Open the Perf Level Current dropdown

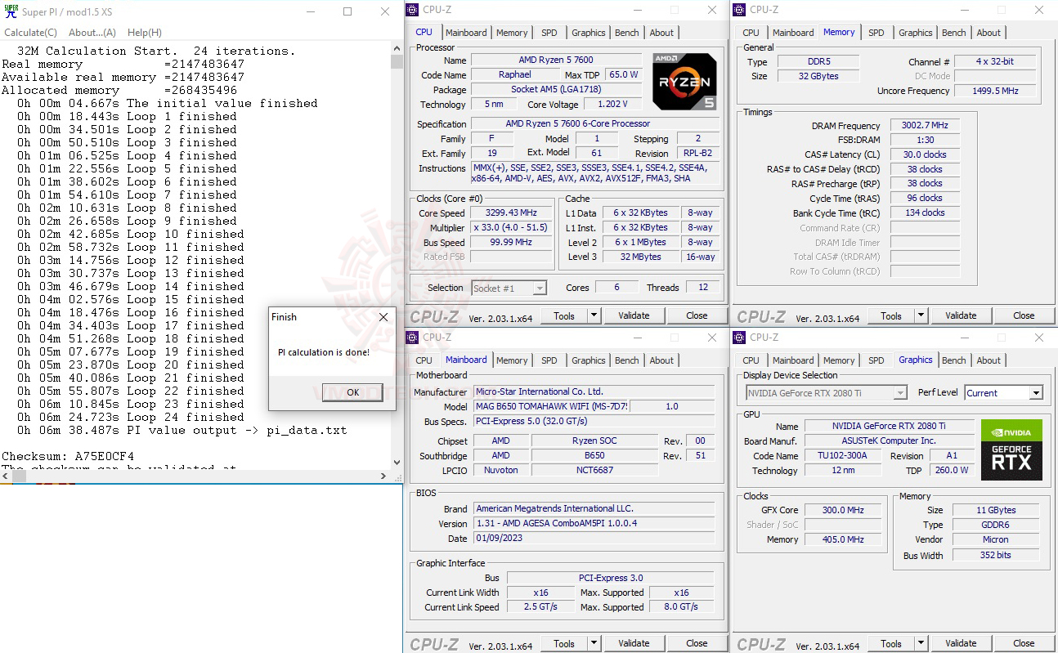(x=1003, y=393)
